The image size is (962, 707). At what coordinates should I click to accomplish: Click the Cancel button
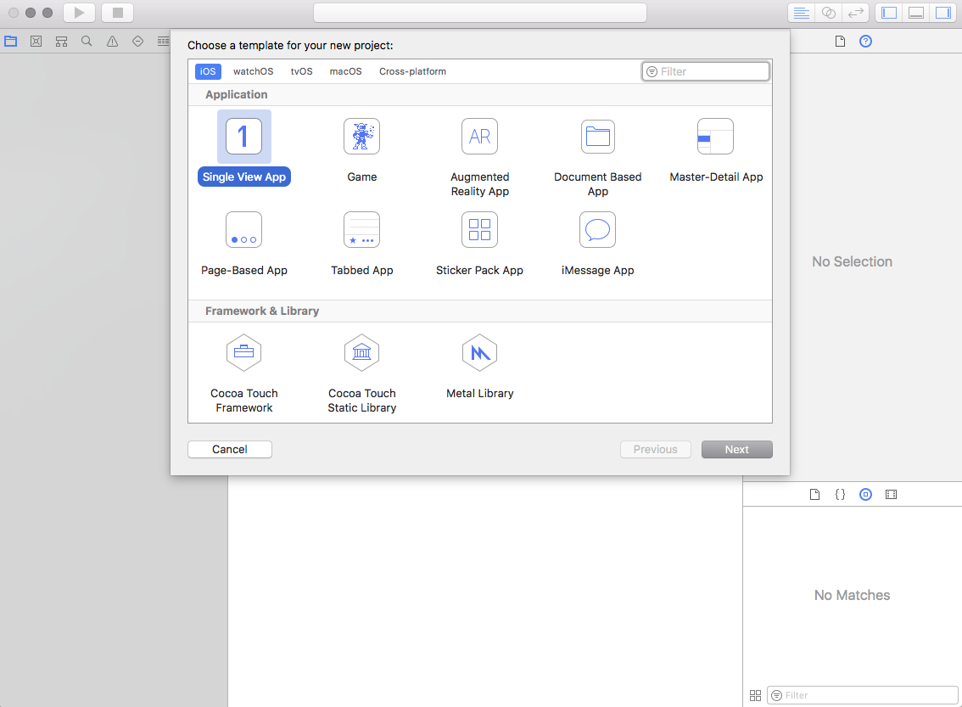tap(229, 449)
